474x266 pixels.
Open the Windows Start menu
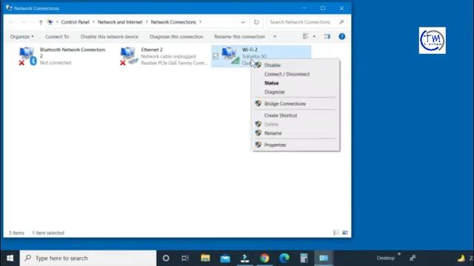pos(10,258)
